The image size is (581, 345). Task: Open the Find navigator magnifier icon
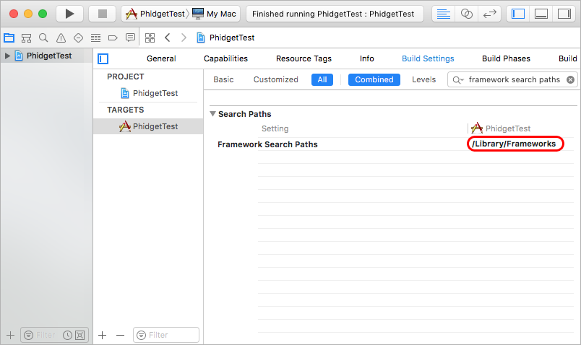[43, 38]
